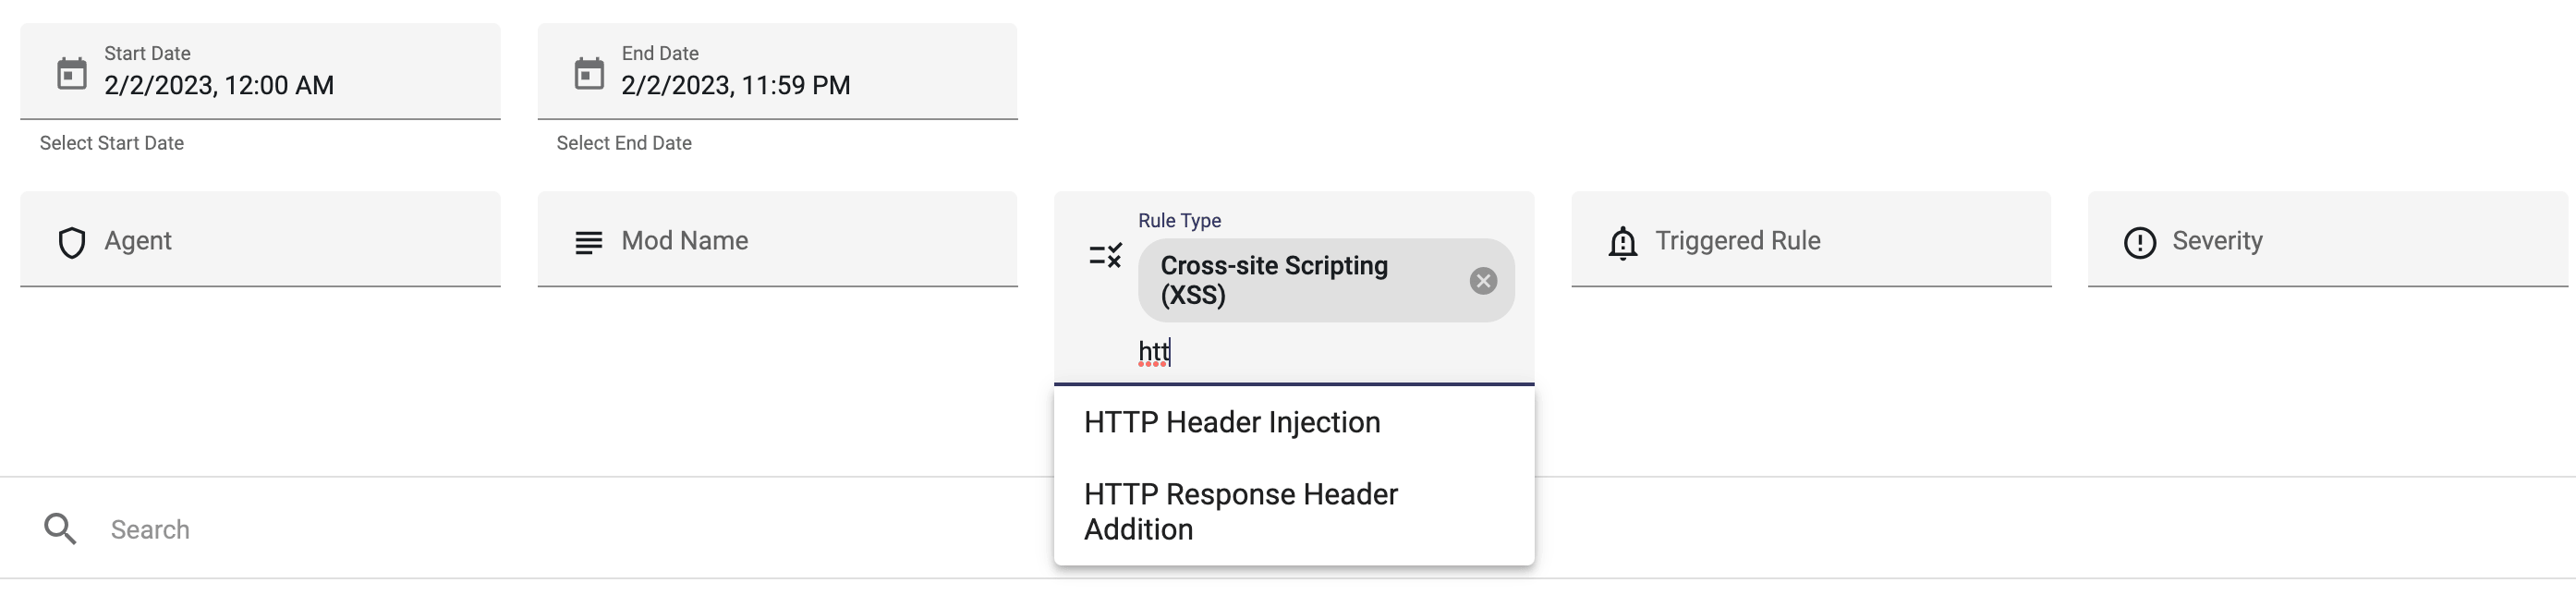Click the Rule Type checklist icon
This screenshot has width=2576, height=595.
point(1105,256)
